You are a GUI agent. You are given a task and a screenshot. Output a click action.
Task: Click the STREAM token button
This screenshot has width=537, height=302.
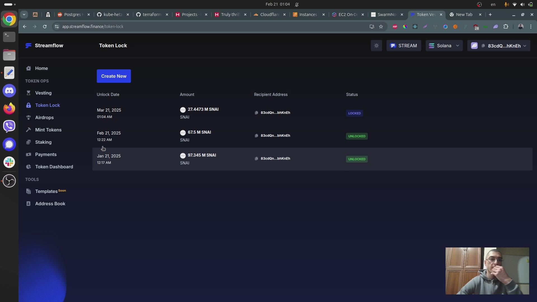[x=404, y=46]
